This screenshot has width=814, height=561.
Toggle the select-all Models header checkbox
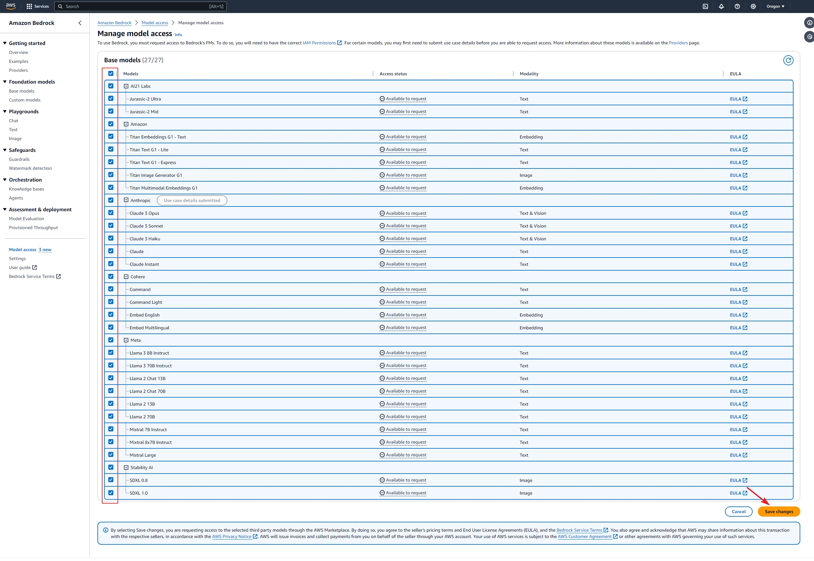[x=111, y=73]
